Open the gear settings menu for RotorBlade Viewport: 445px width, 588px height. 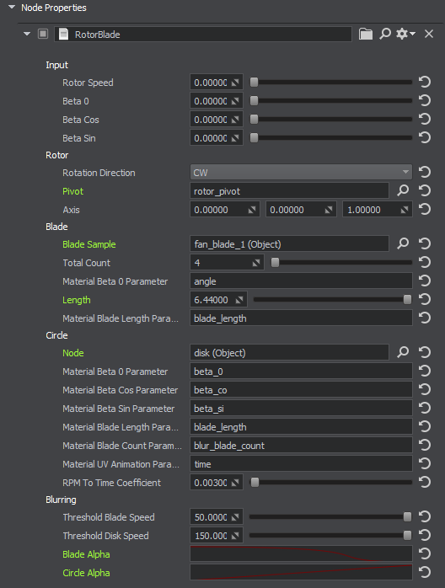405,34
